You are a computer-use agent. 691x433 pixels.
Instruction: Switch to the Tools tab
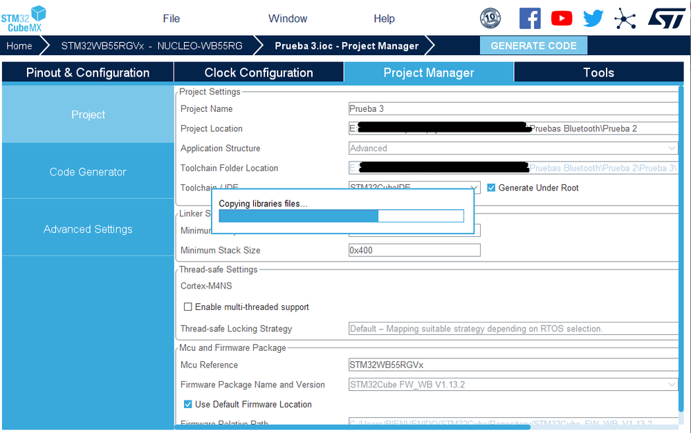click(x=598, y=72)
